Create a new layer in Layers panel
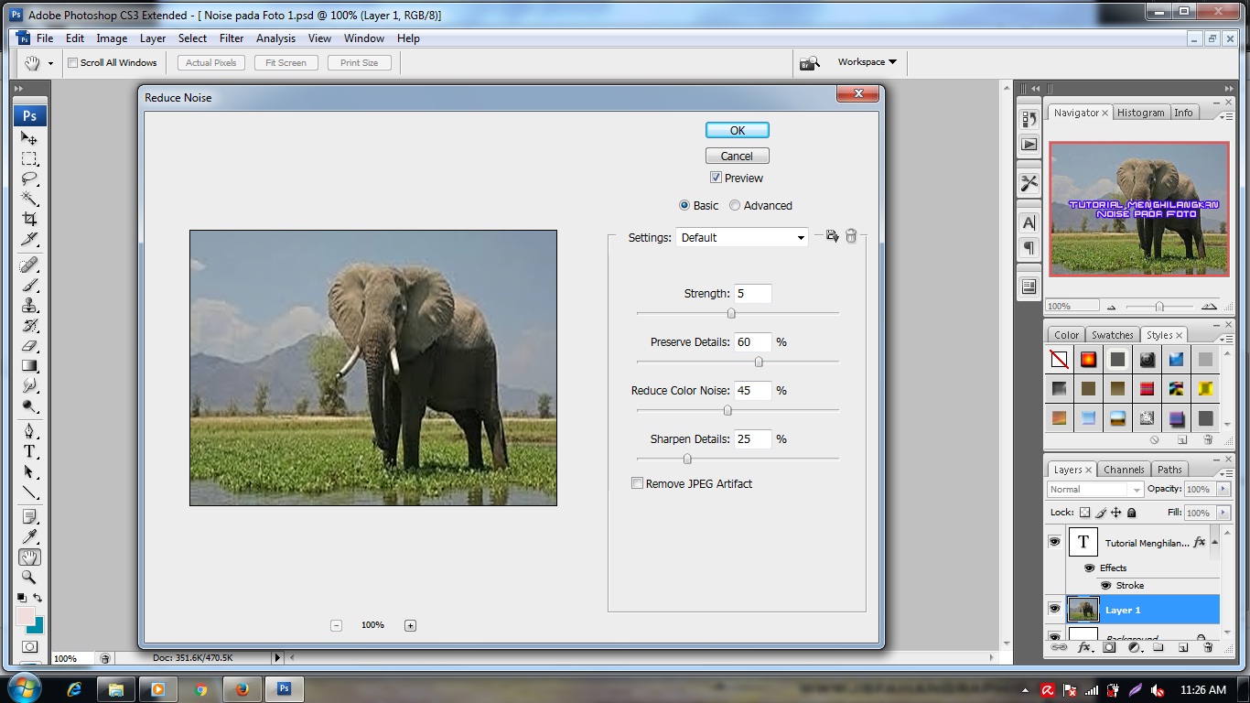The image size is (1250, 703). click(1183, 647)
